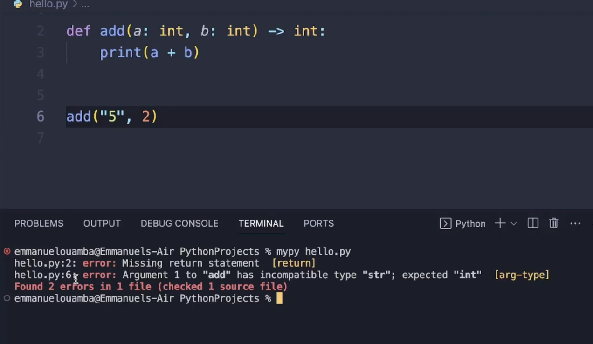This screenshot has width=593, height=344.
Task: Click hollow circle marker beside last prompt
Action: coord(7,298)
